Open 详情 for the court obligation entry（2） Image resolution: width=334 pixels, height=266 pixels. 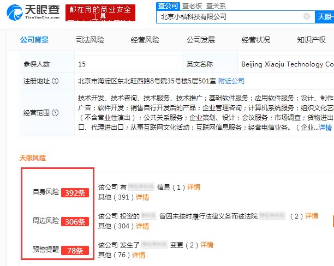312,216
